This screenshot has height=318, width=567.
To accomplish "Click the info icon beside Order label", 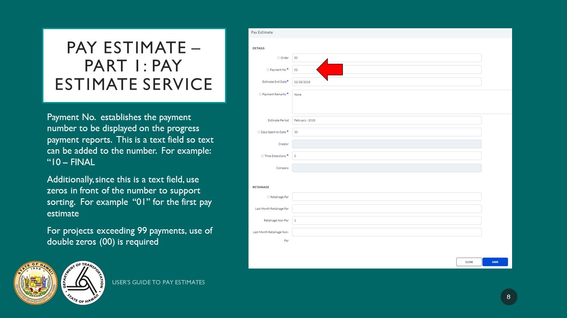I will (x=279, y=58).
